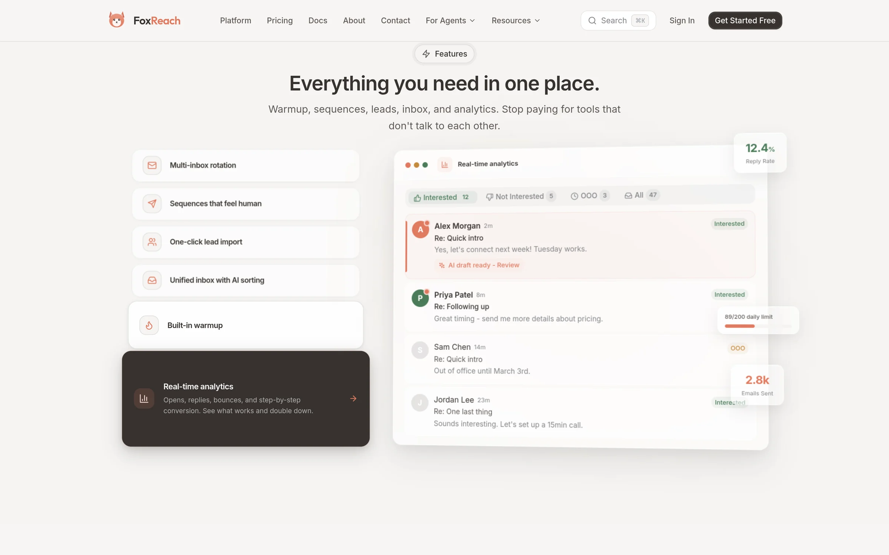Click the OOO tag on Sam Chen's email
Image resolution: width=889 pixels, height=555 pixels.
[737, 348]
